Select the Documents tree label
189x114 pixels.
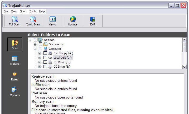coord(56,44)
